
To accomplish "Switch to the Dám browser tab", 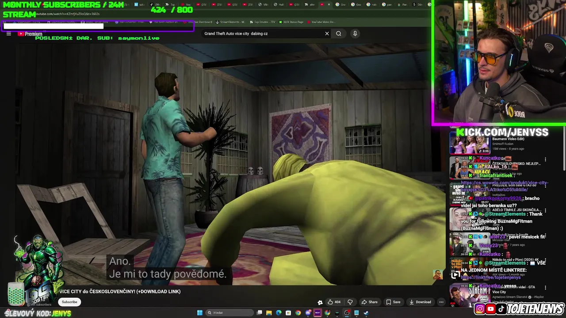I will (x=417, y=4).
